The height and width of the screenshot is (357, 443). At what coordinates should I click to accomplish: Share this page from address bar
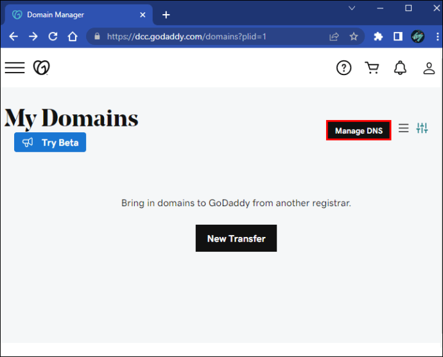(334, 37)
